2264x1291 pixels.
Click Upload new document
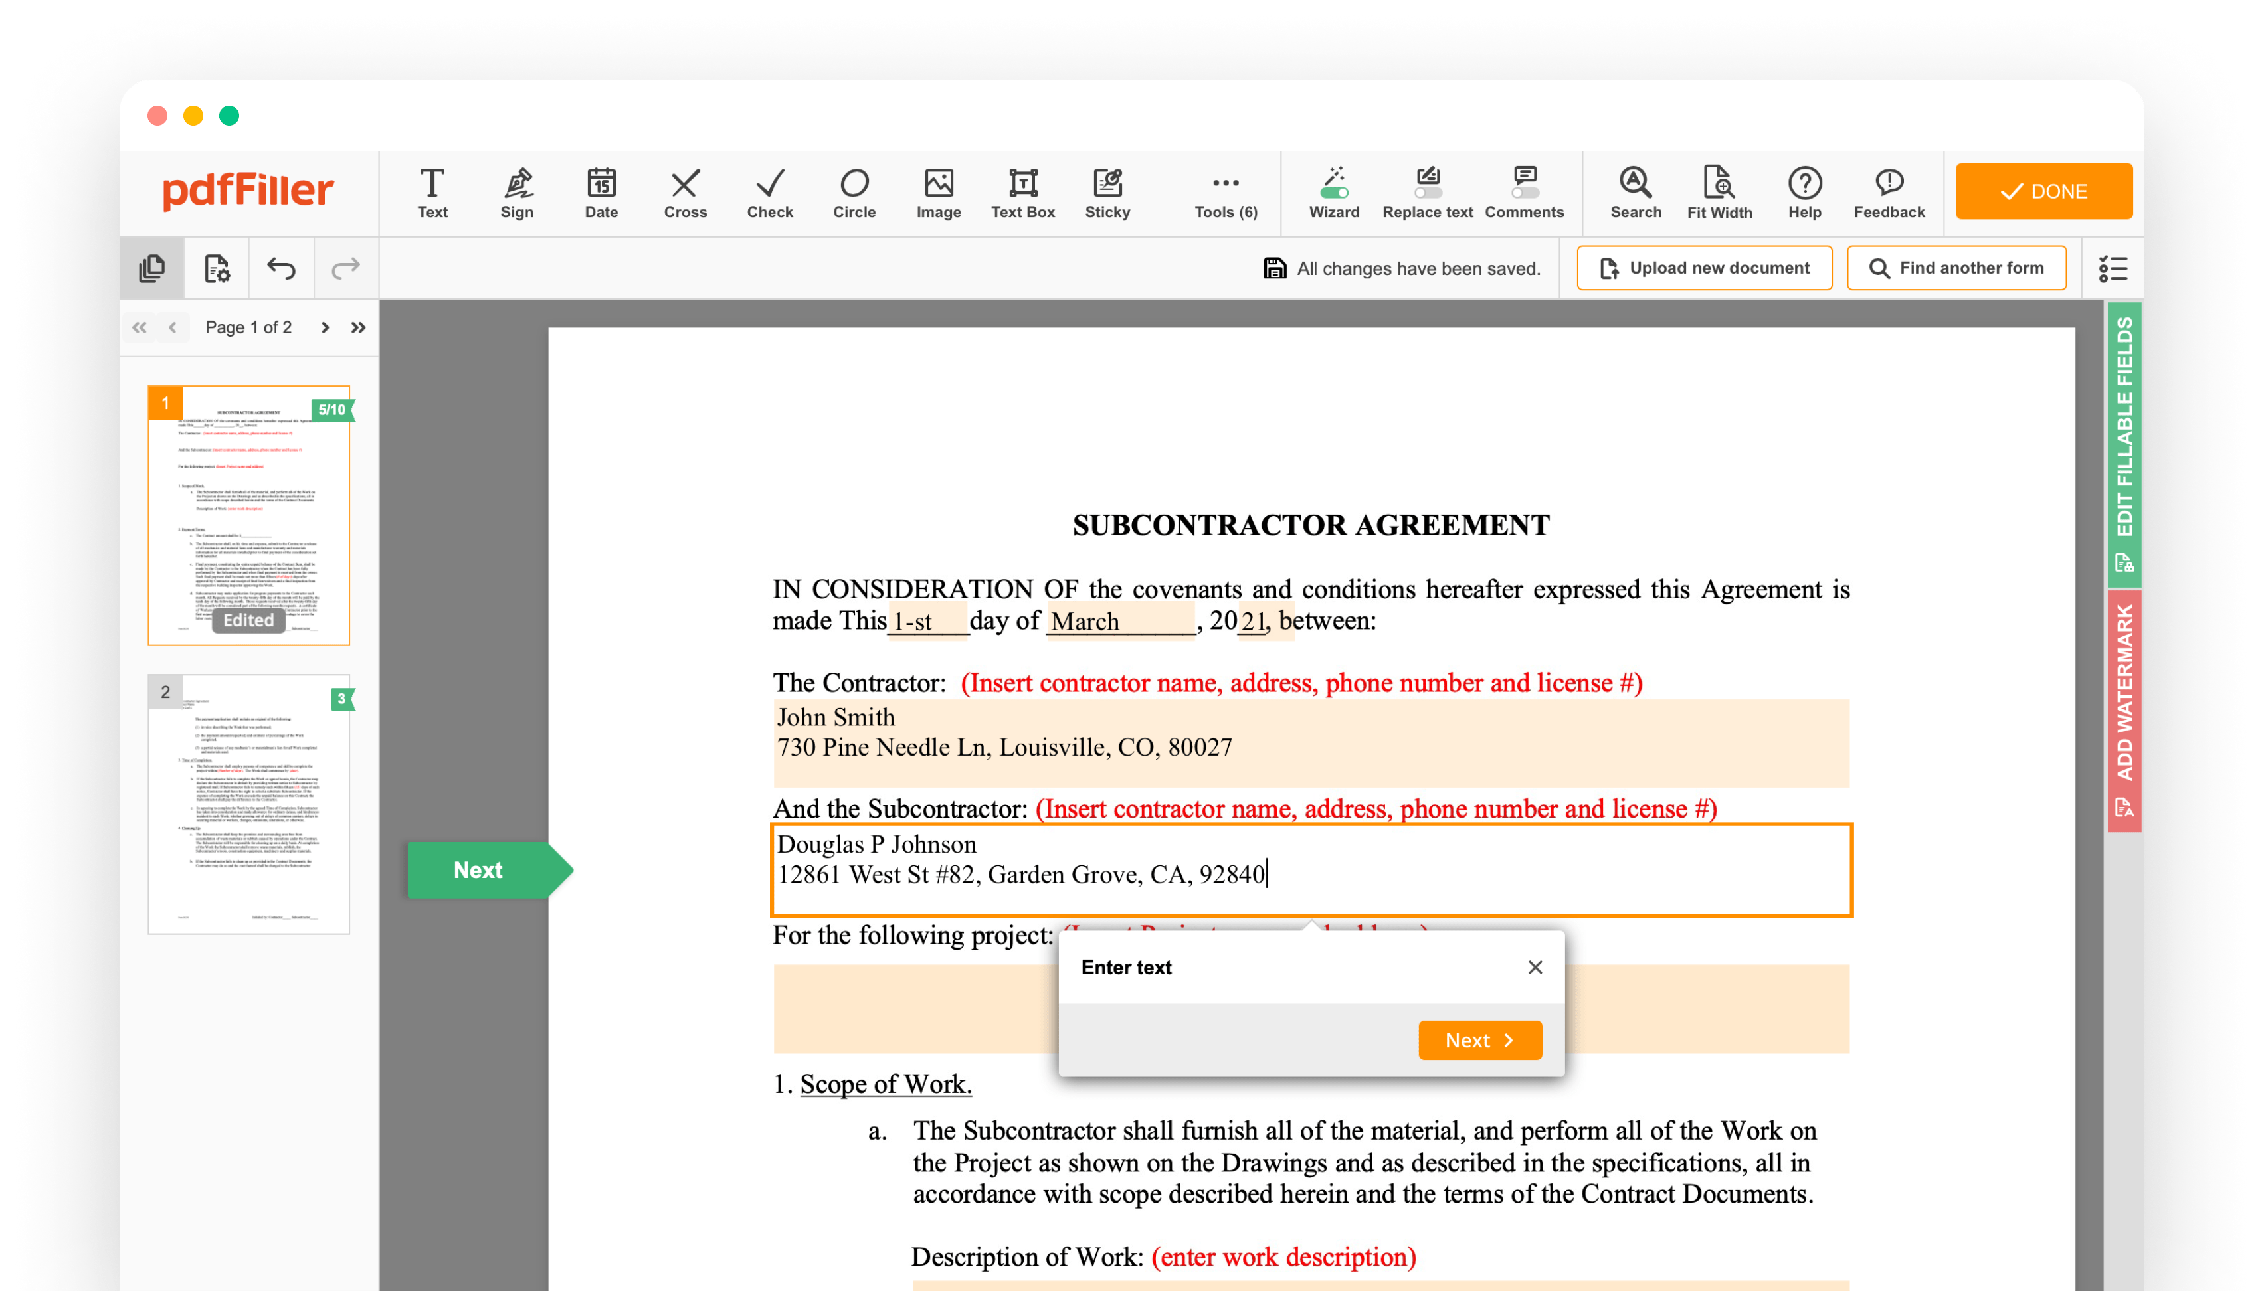coord(1703,268)
